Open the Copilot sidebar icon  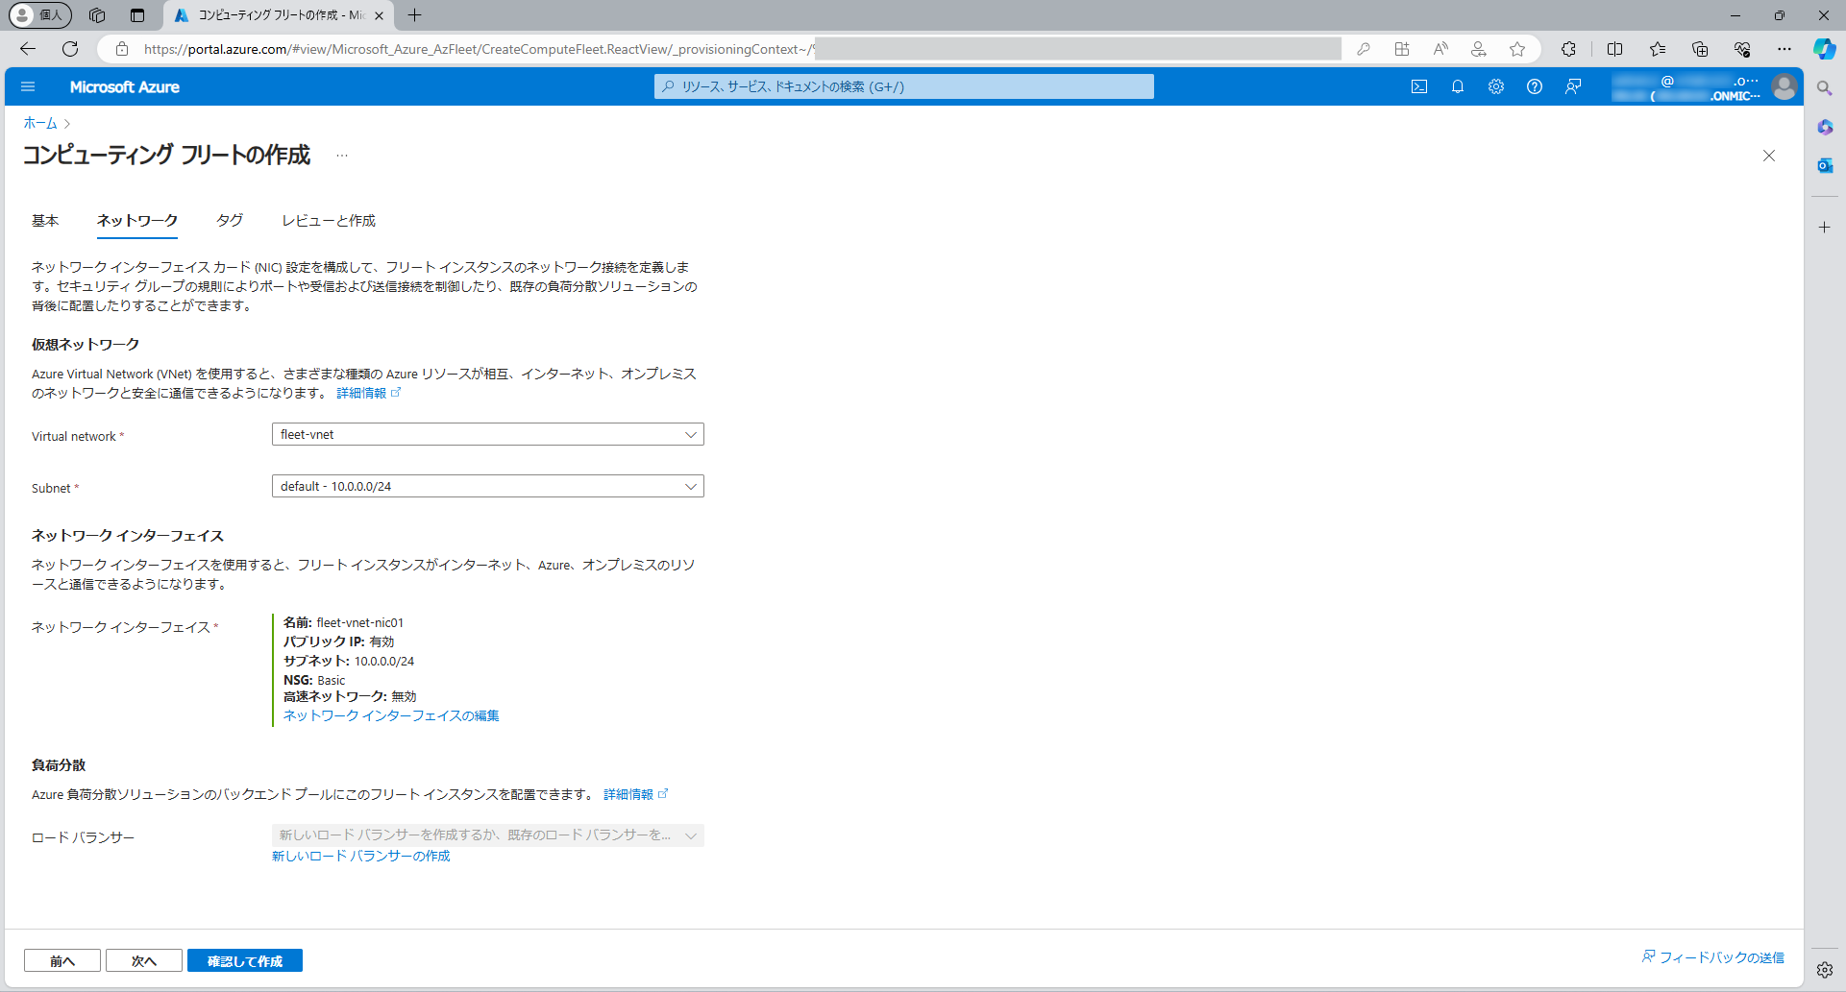pos(1825,49)
